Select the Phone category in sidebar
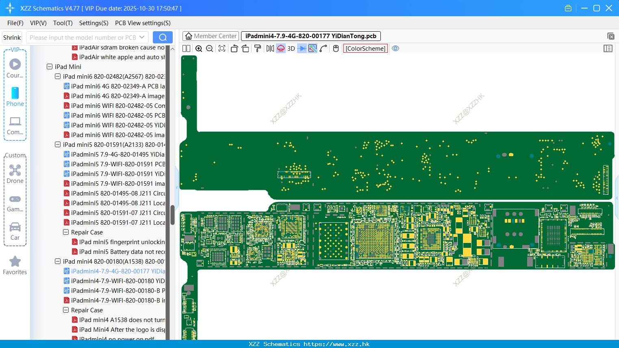Screen dimensions: 619x348 tap(15, 97)
